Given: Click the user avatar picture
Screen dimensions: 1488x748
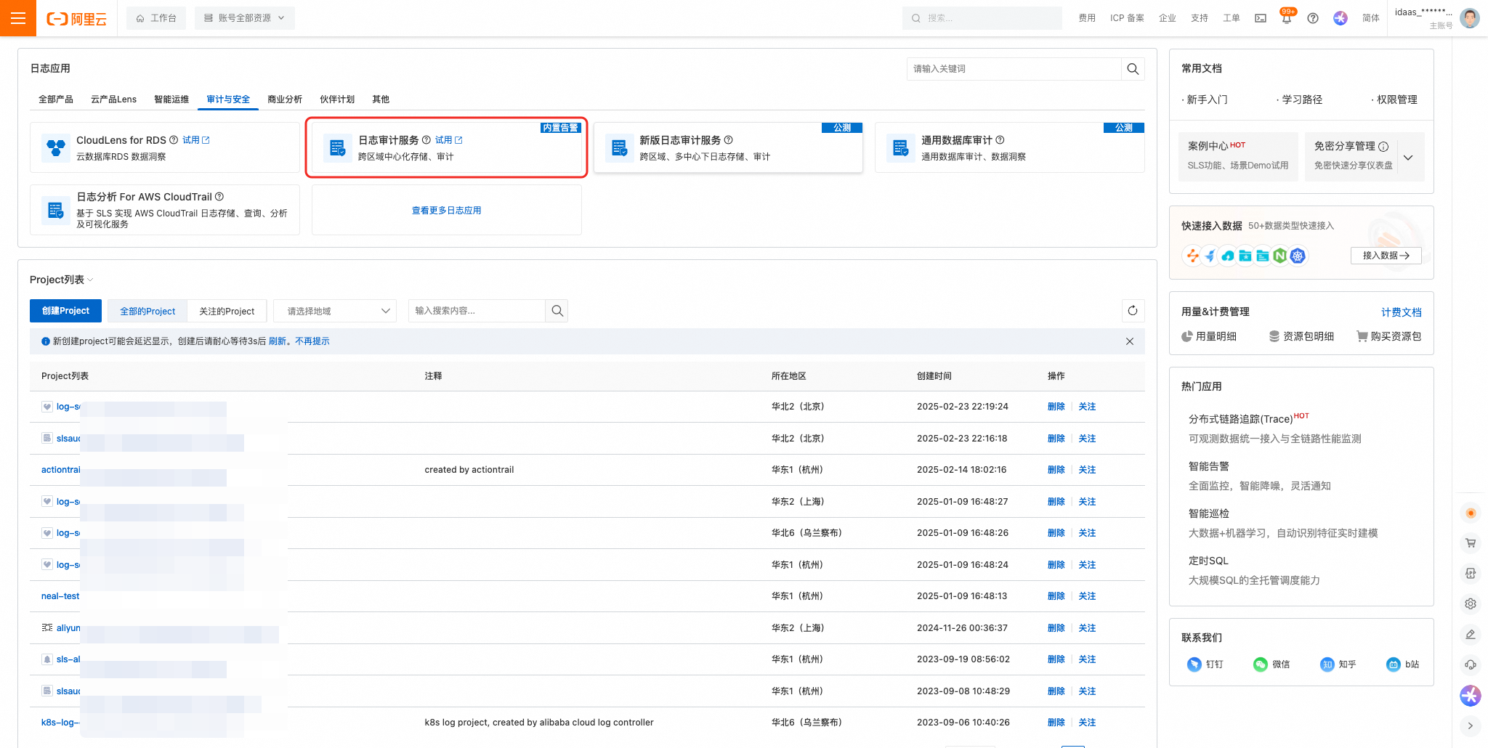Looking at the screenshot, I should pyautogui.click(x=1470, y=18).
